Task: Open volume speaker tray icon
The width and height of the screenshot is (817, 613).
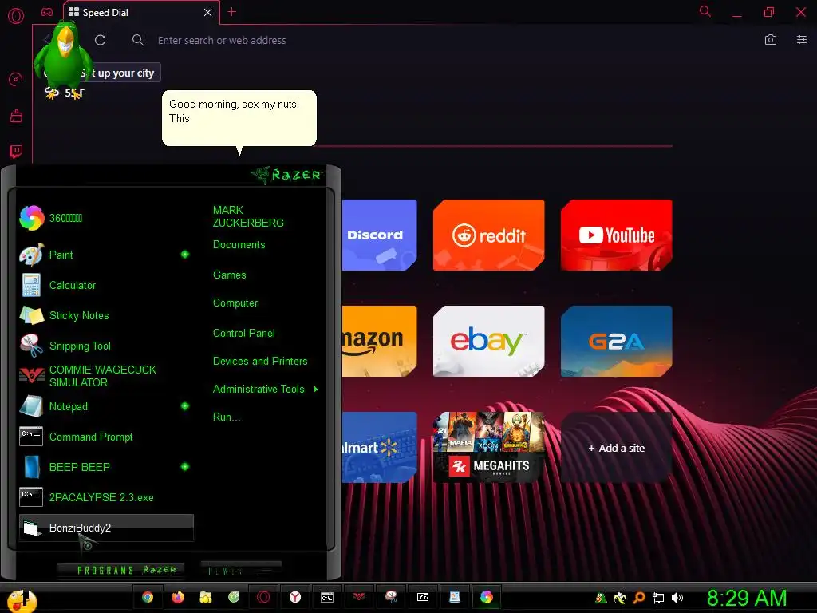Action: [x=677, y=599]
